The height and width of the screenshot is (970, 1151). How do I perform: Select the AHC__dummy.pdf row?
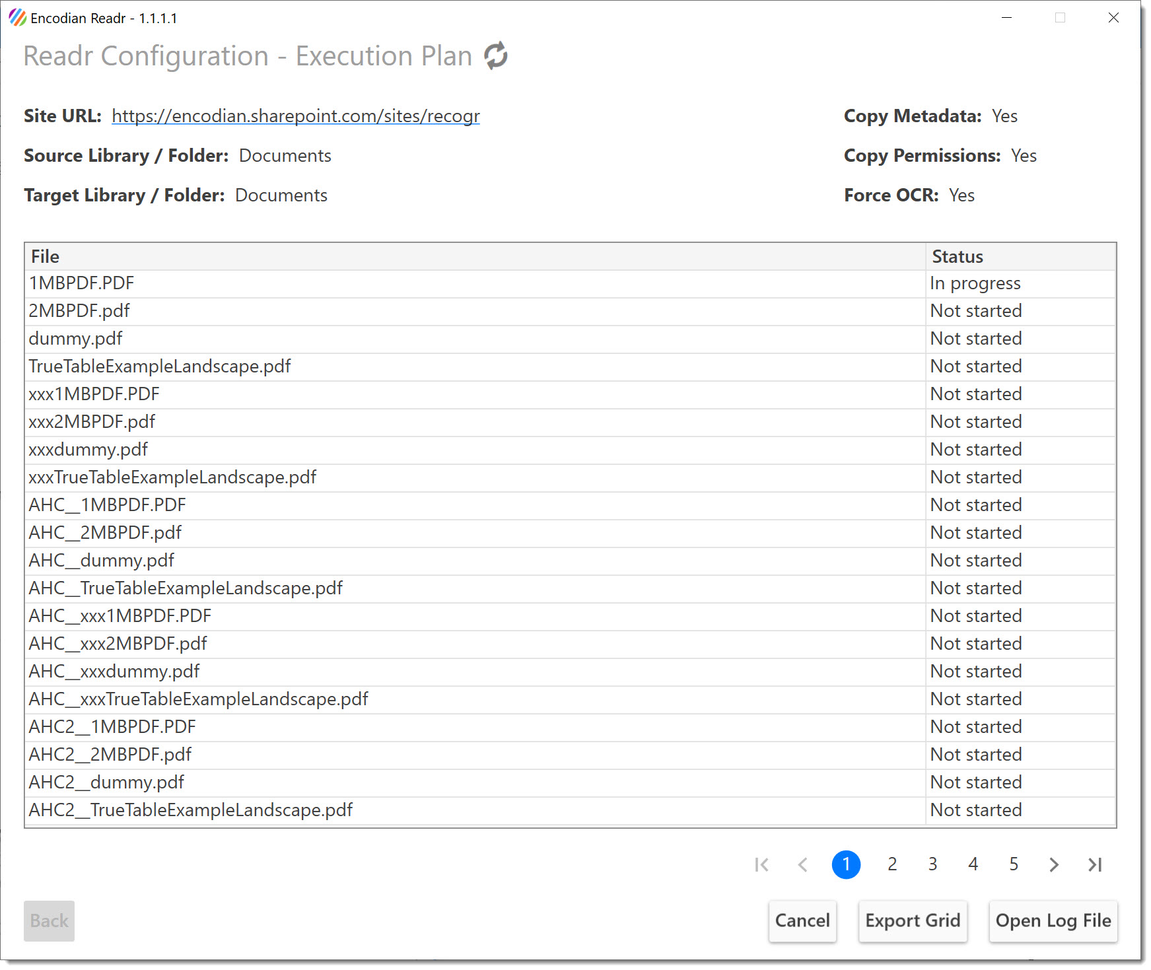point(570,561)
